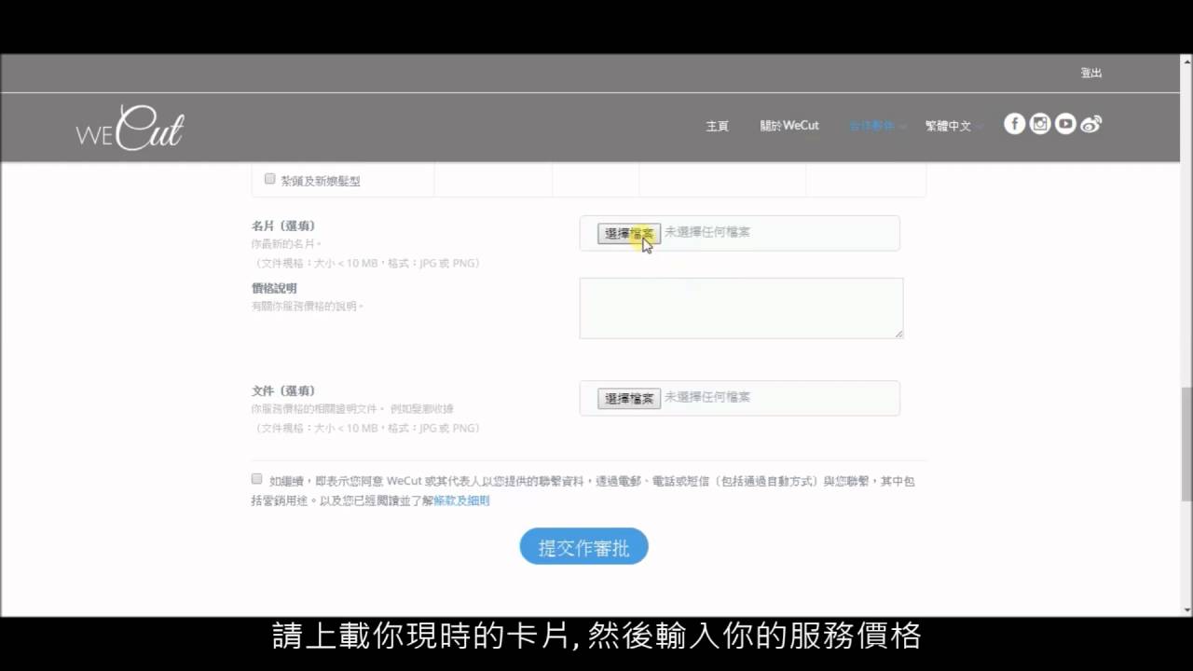The width and height of the screenshot is (1193, 671).
Task: Open 關於WeCut navigation item
Action: pos(789,126)
